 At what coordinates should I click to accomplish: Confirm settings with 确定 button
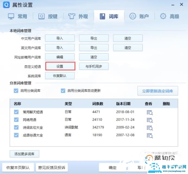tap(112, 168)
